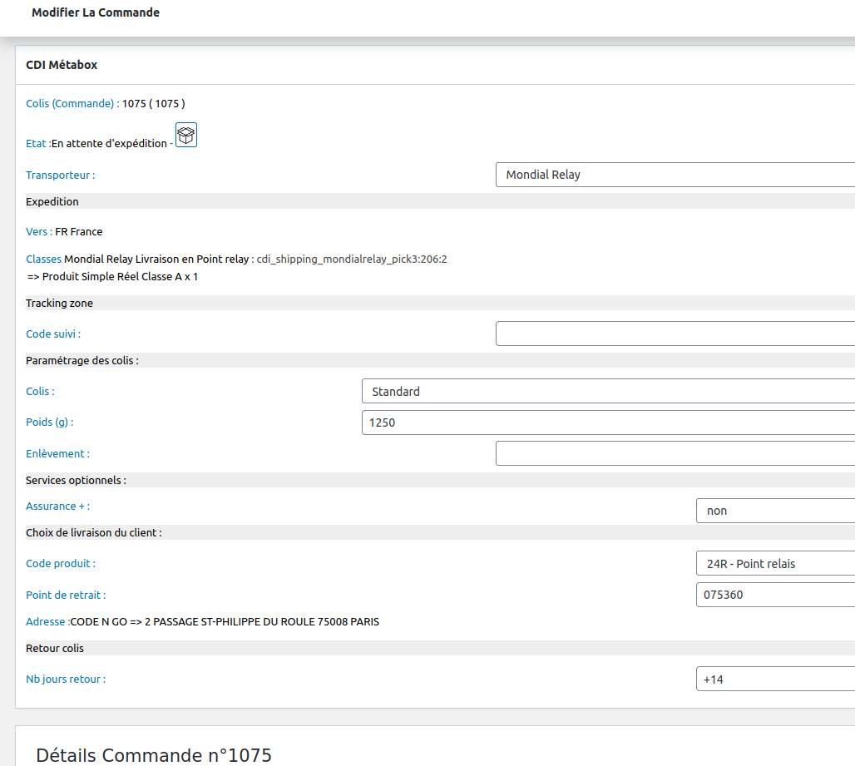Click the parcel box icon next to Etat
This screenshot has height=766, width=855.
[186, 135]
